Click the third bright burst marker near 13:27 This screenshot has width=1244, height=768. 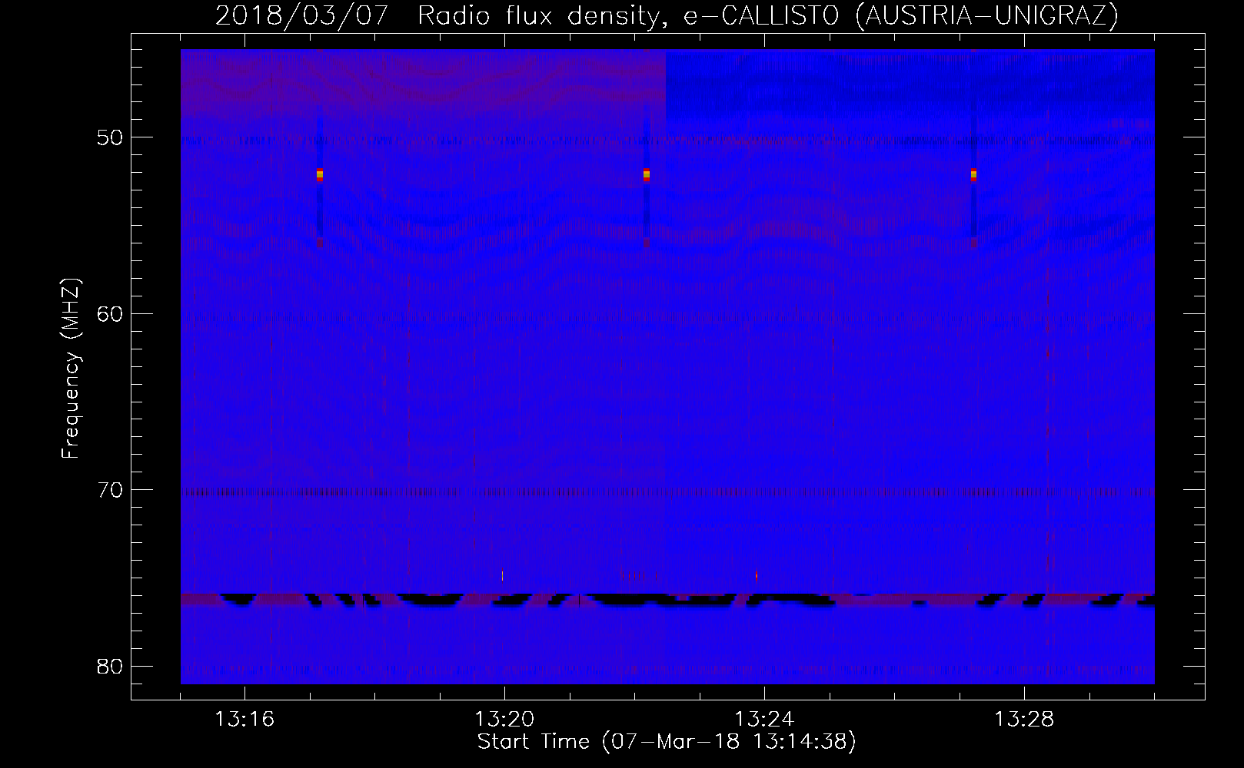(x=973, y=175)
